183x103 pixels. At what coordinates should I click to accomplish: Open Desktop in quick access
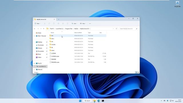40,42
